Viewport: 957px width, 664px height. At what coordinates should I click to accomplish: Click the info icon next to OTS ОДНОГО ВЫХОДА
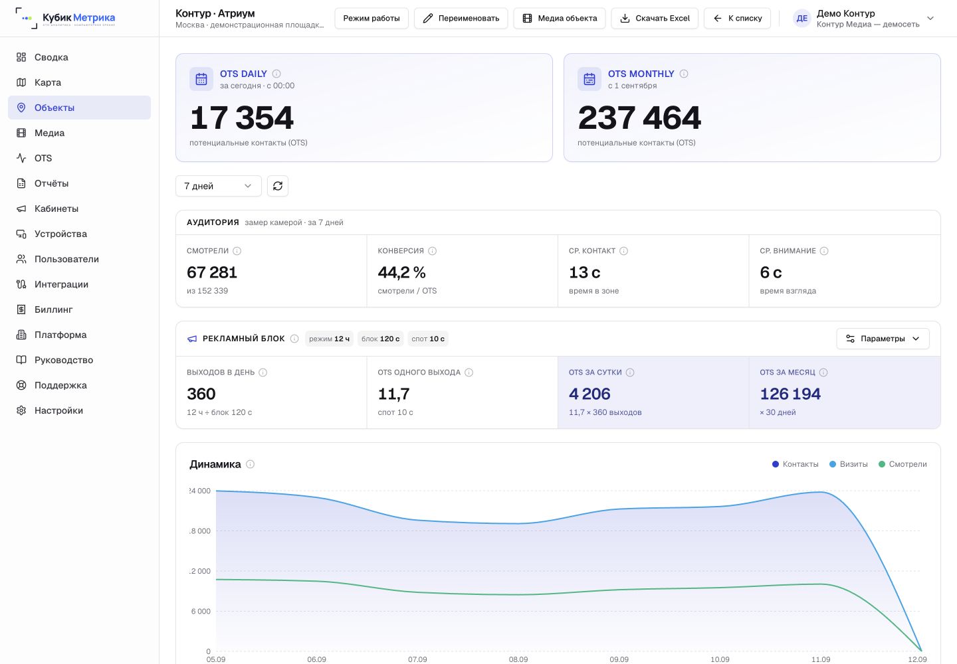coord(469,373)
